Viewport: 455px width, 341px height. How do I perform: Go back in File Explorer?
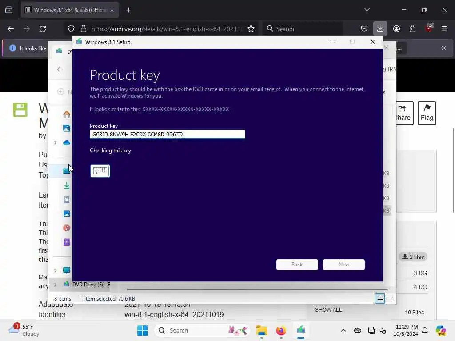60,69
